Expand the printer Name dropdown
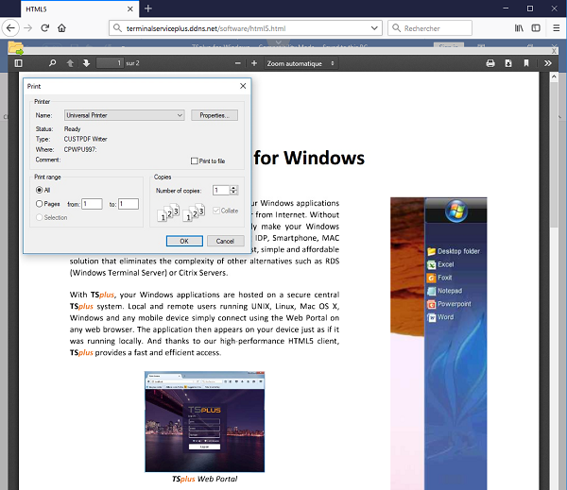Viewport: 567px width, 490px height. point(180,115)
